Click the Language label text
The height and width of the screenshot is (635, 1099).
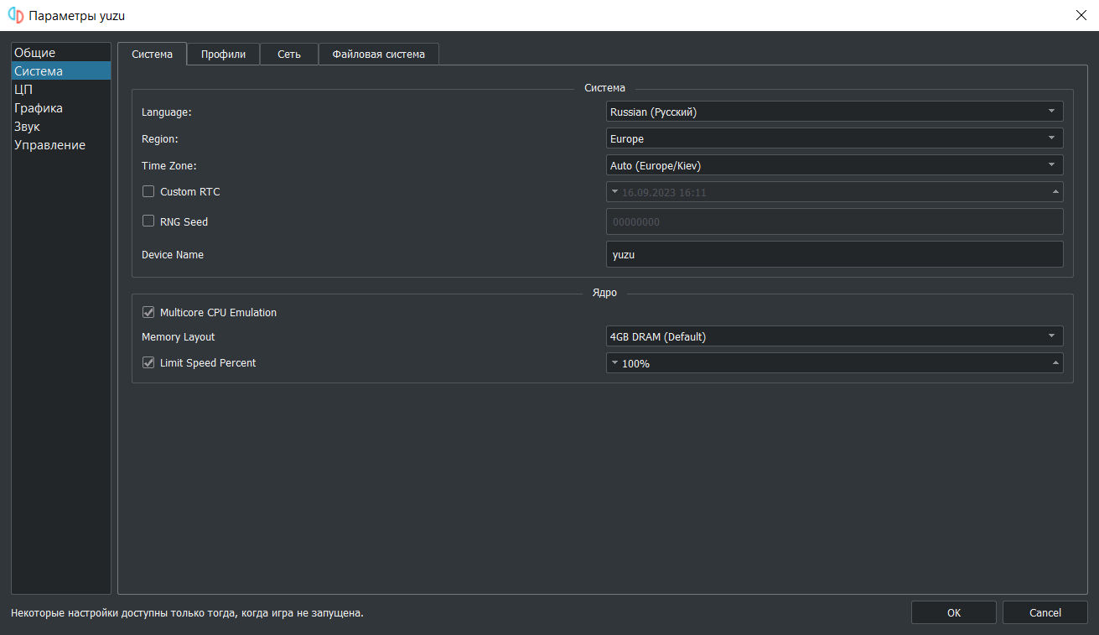coord(167,112)
